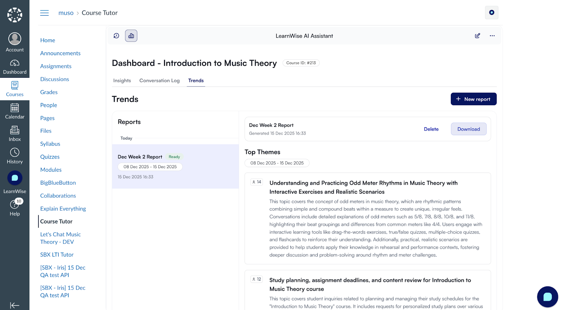This screenshot has height=310, width=564.
Task: Click the 14 users count badge
Action: click(x=257, y=182)
